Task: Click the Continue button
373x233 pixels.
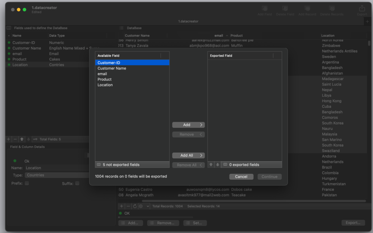Action: (x=270, y=177)
